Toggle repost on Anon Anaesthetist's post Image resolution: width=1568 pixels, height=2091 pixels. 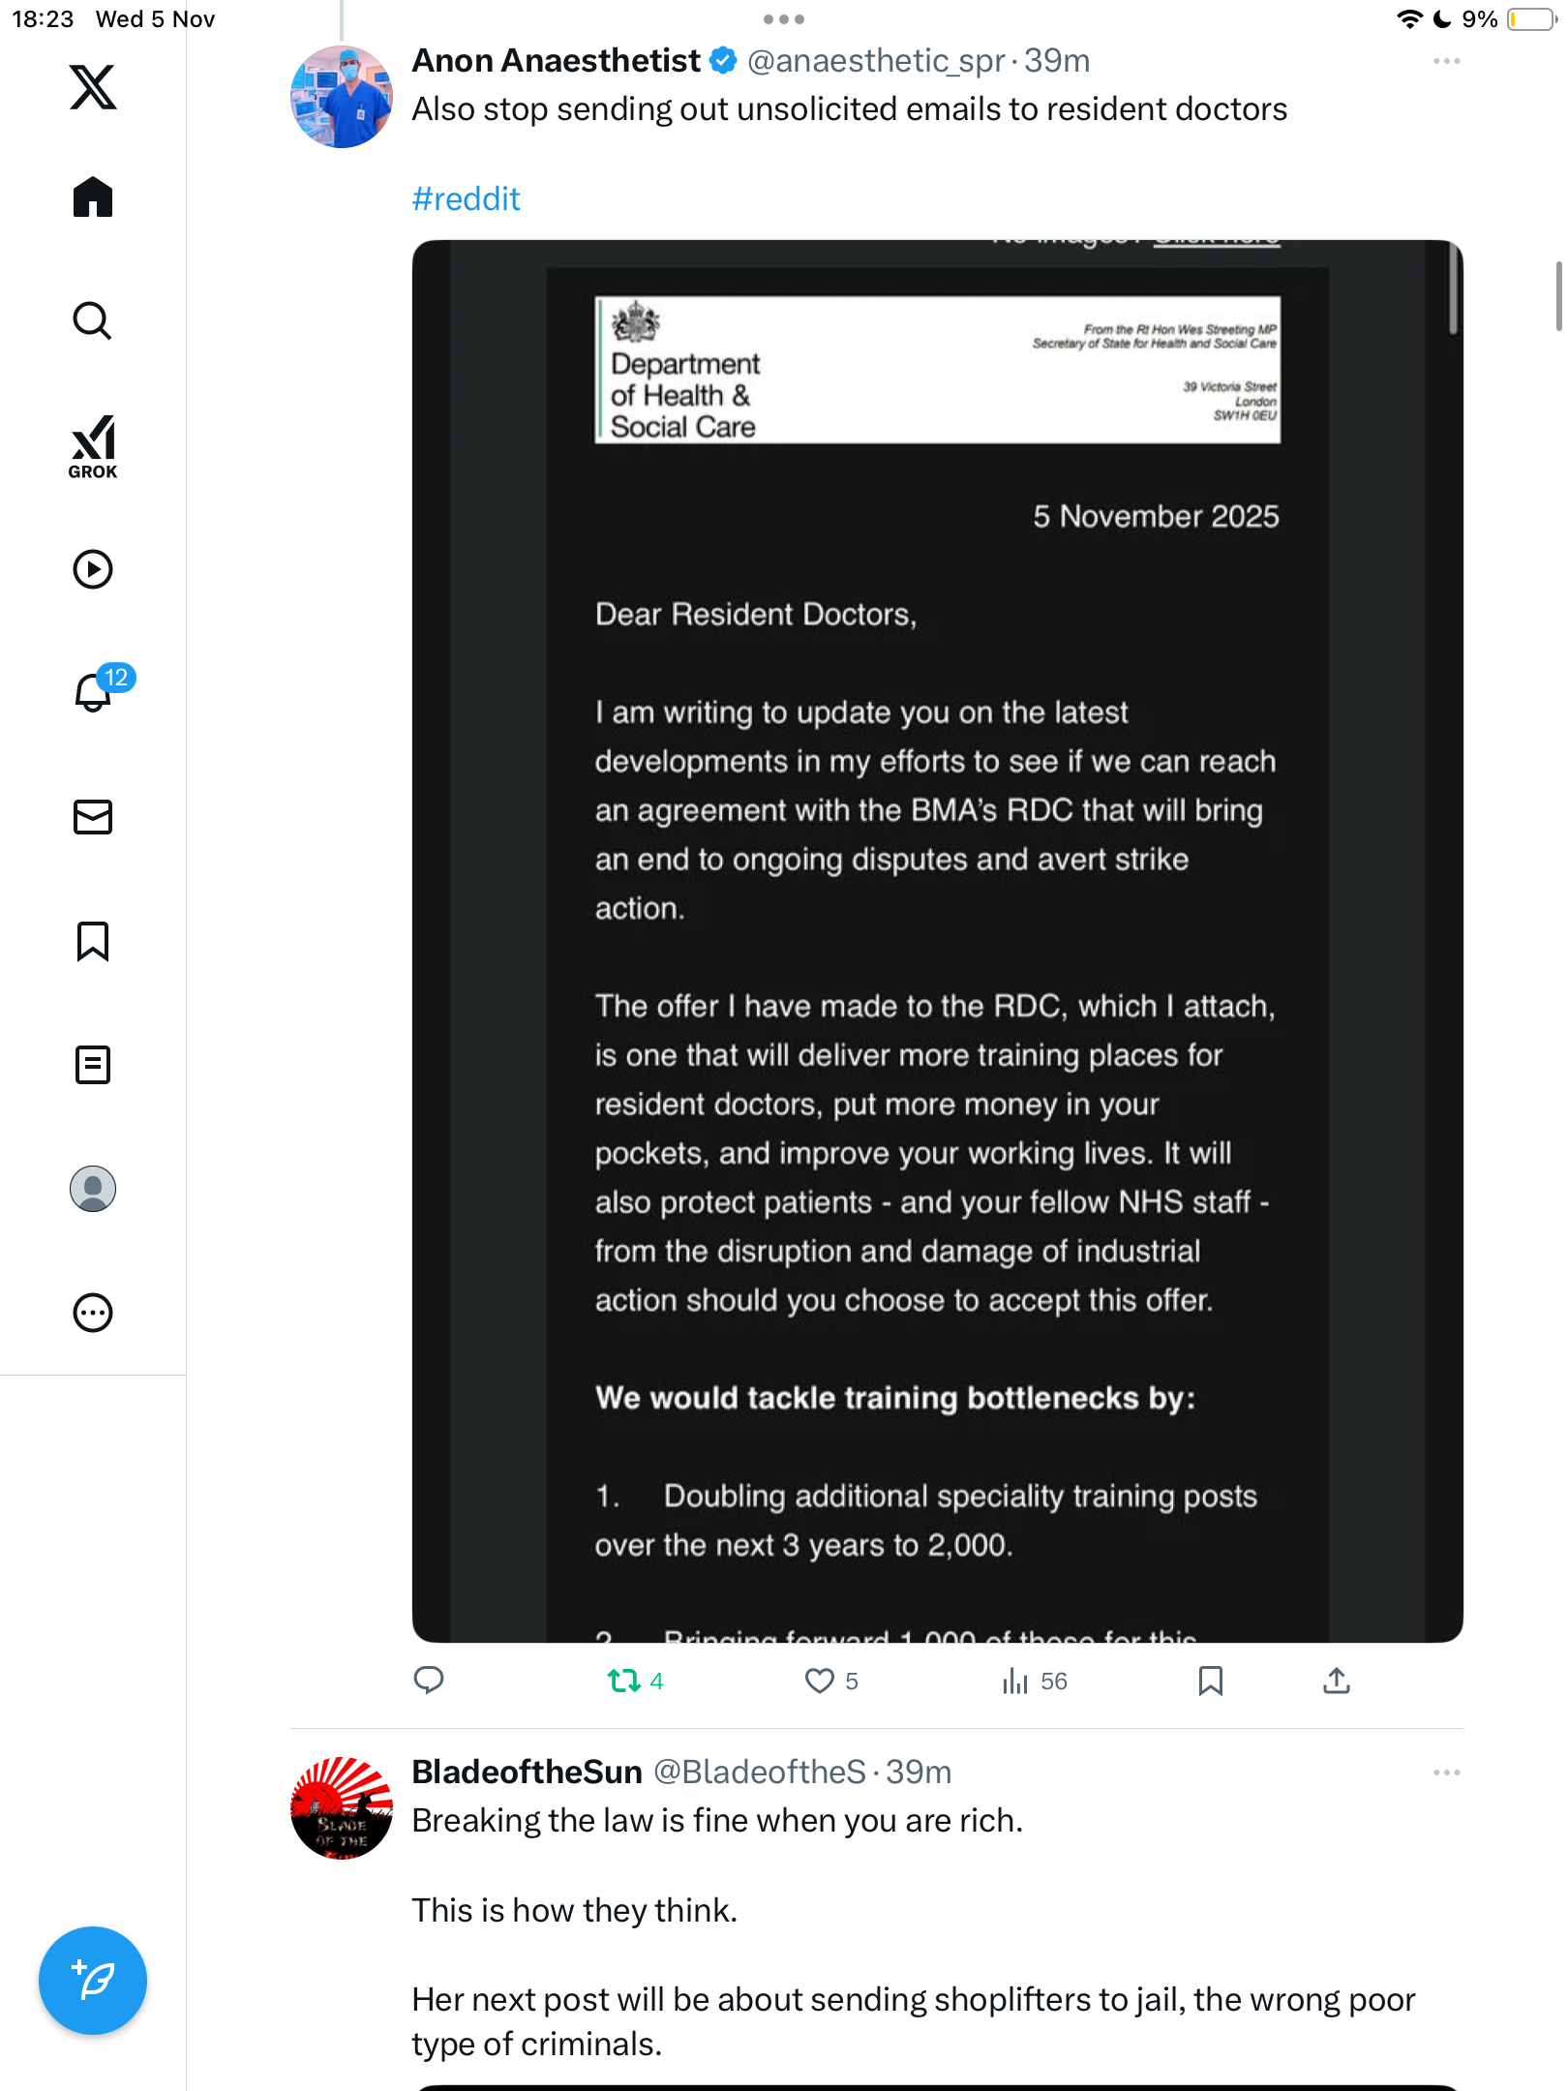624,1681
